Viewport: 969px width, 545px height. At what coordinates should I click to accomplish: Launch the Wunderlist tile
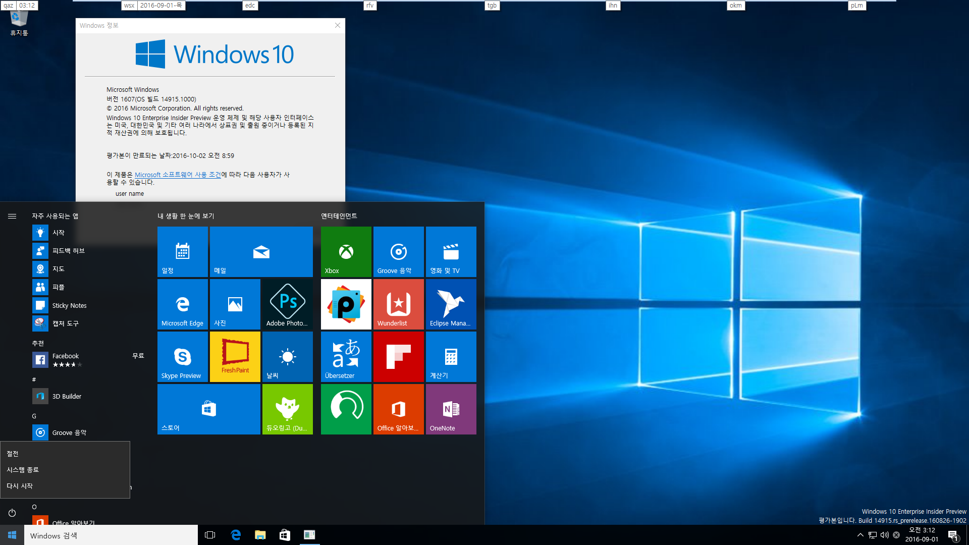point(399,304)
